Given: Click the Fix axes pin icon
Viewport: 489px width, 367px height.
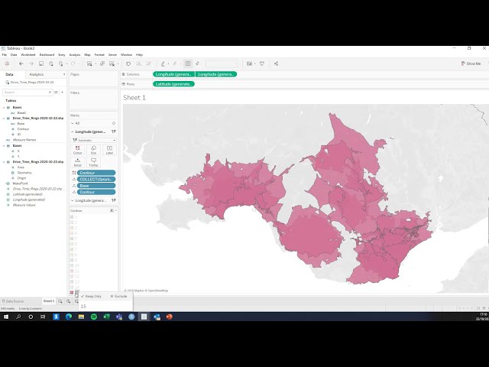Looking at the screenshot, I should pyautogui.click(x=197, y=63).
